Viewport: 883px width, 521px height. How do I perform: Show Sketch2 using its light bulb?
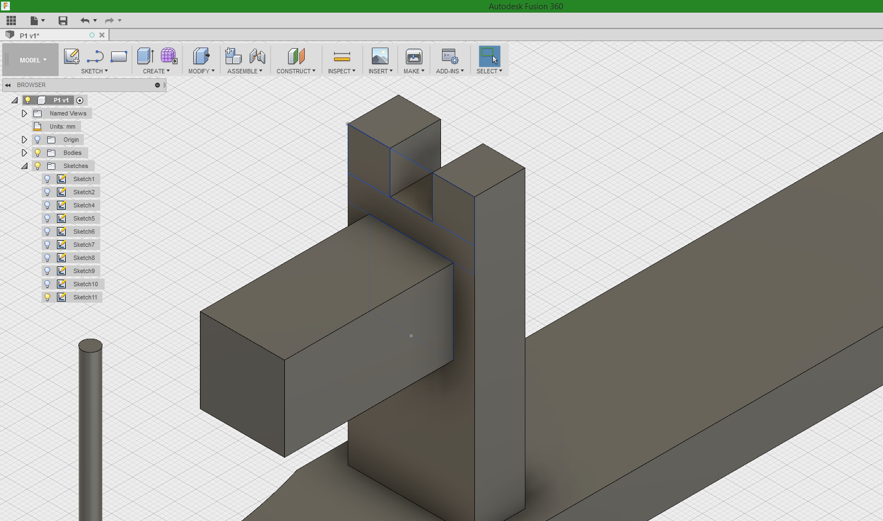click(48, 192)
